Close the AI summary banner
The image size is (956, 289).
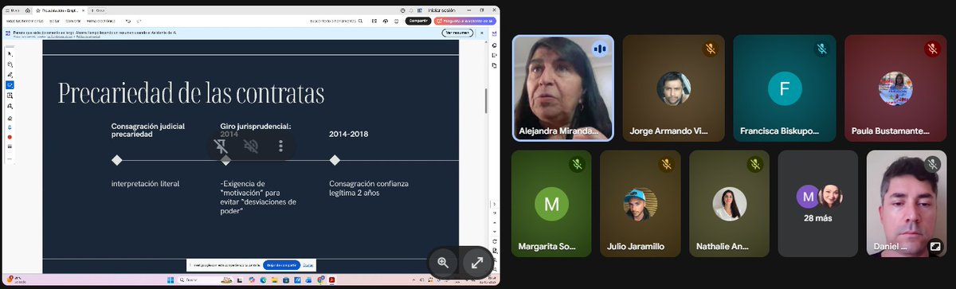481,33
